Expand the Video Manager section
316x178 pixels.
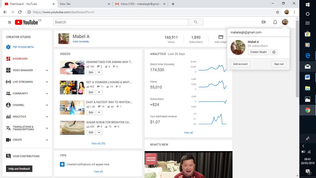(x=47, y=70)
